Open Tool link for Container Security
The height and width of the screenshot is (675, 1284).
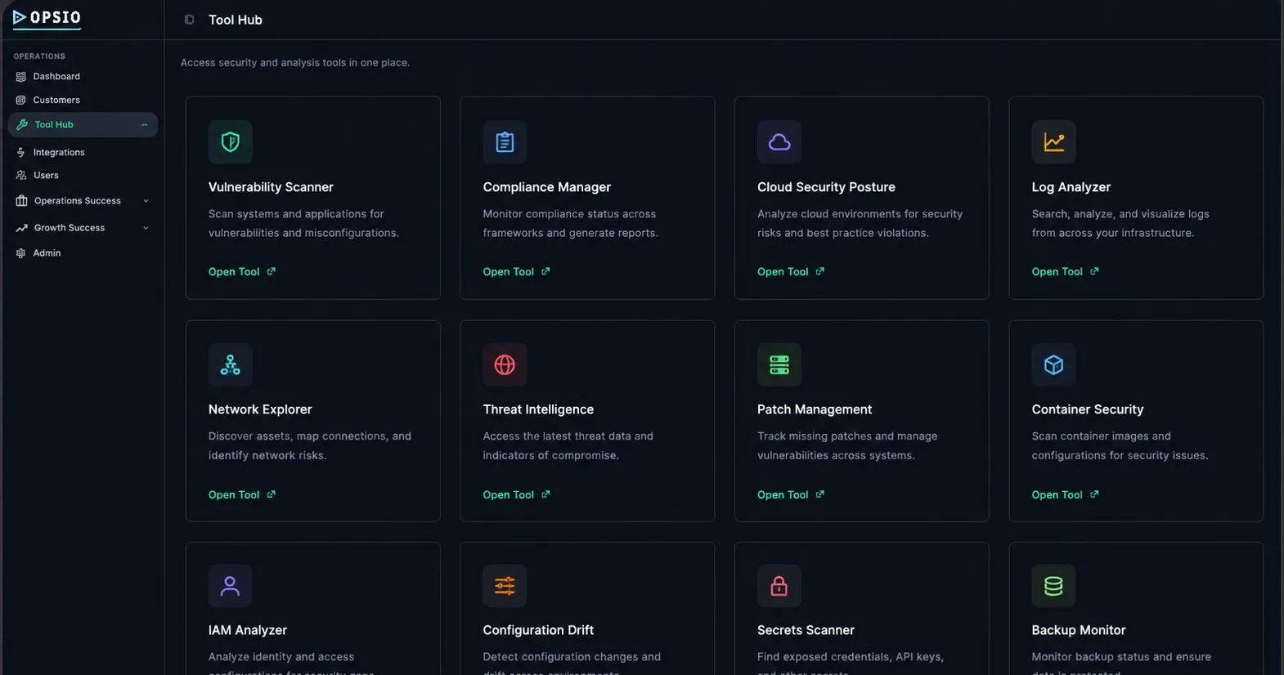[x=1065, y=494]
